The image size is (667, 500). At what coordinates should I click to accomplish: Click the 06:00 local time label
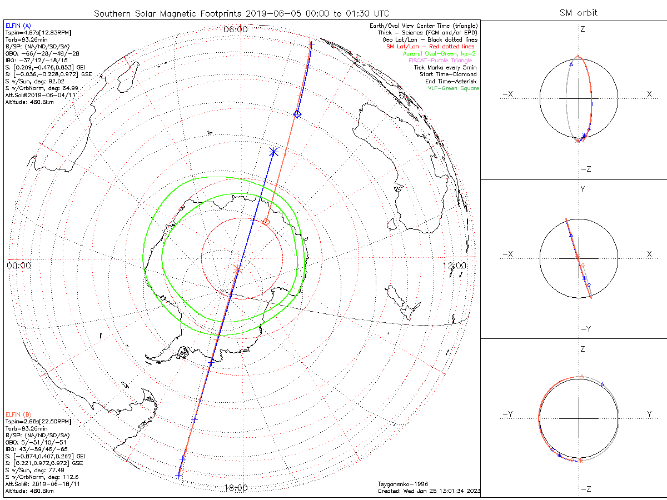pos(235,29)
